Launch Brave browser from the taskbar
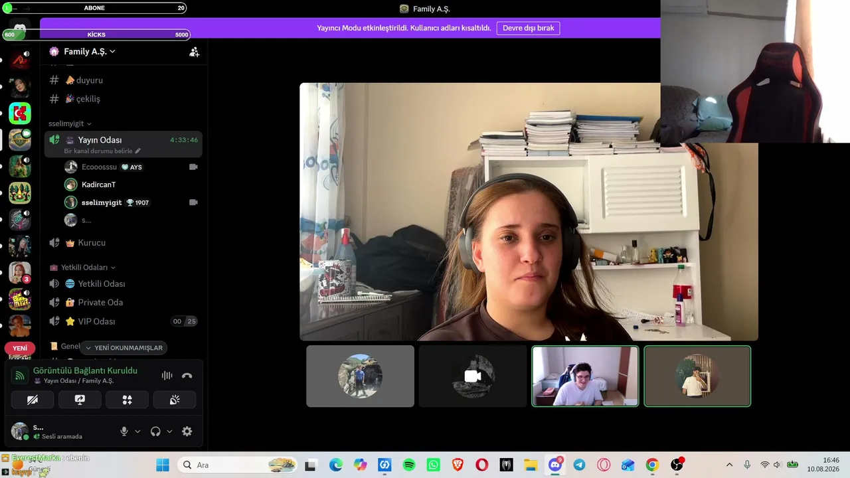Screen dimensions: 850x478 [x=458, y=465]
